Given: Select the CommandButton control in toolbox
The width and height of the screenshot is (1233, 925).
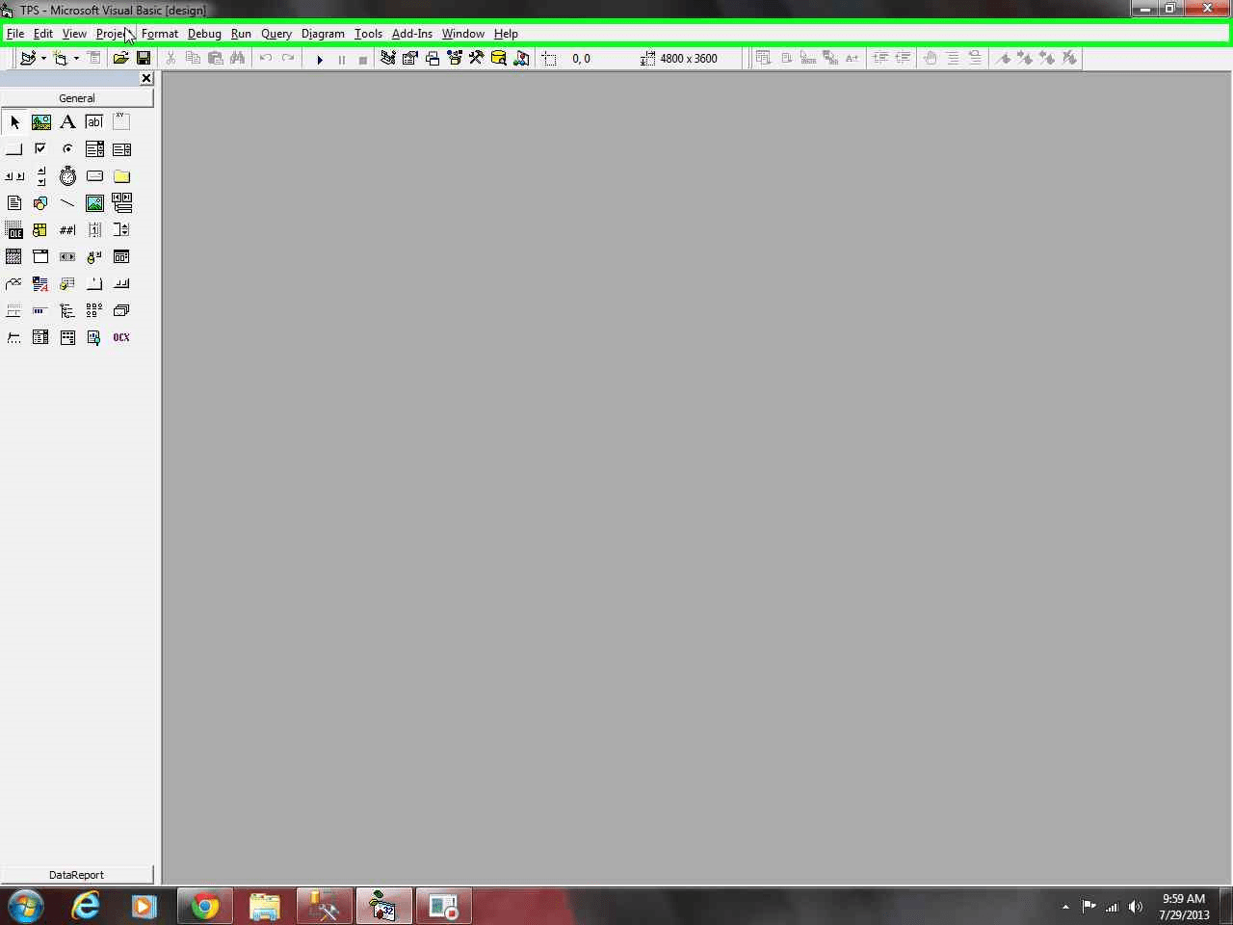Looking at the screenshot, I should point(14,149).
